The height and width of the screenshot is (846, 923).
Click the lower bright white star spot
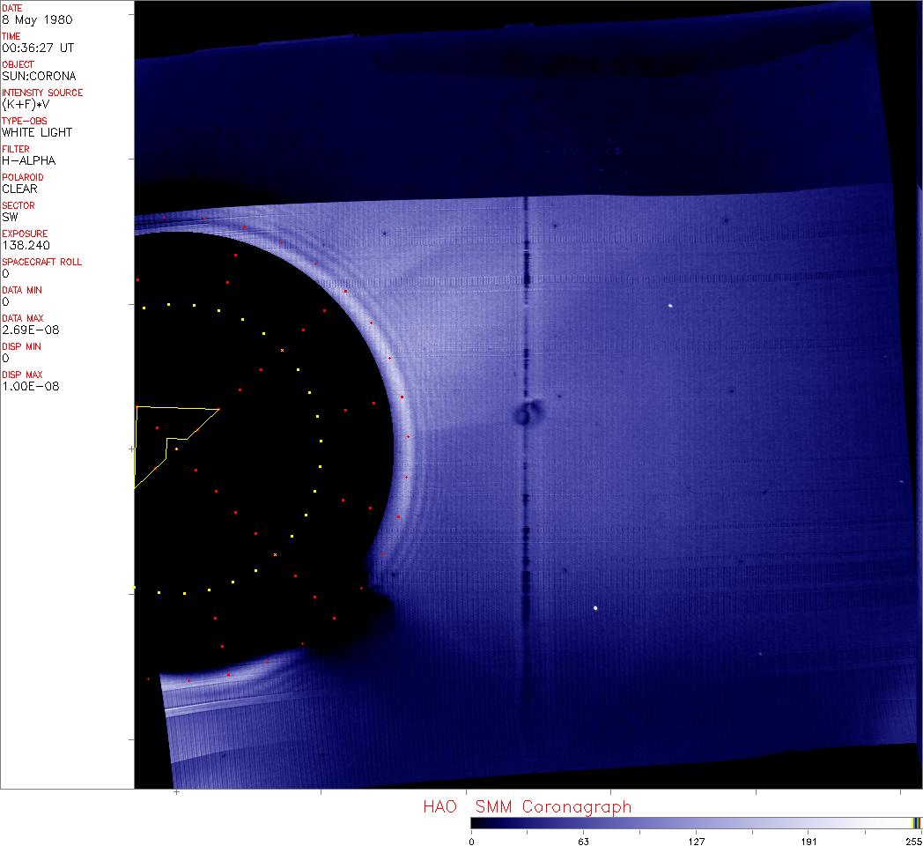pyautogui.click(x=595, y=607)
